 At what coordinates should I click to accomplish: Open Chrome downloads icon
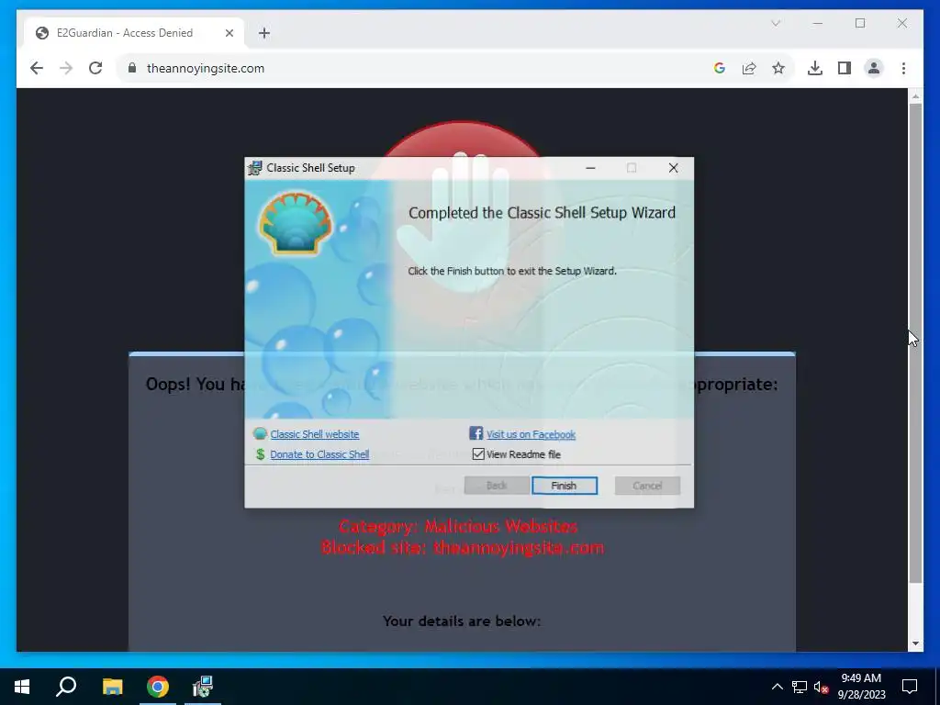815,68
